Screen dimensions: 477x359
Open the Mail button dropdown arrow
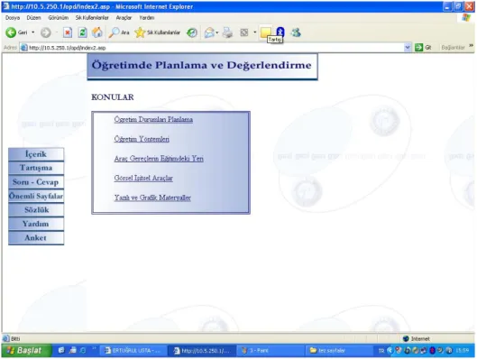tap(217, 32)
